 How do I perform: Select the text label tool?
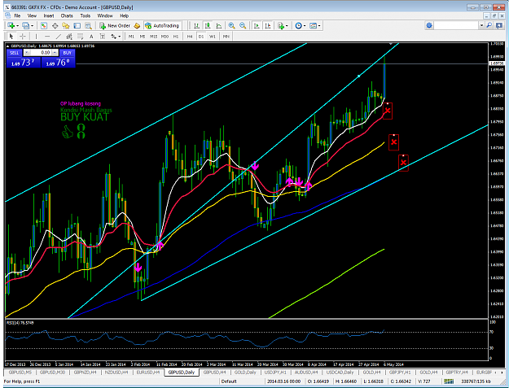103,37
